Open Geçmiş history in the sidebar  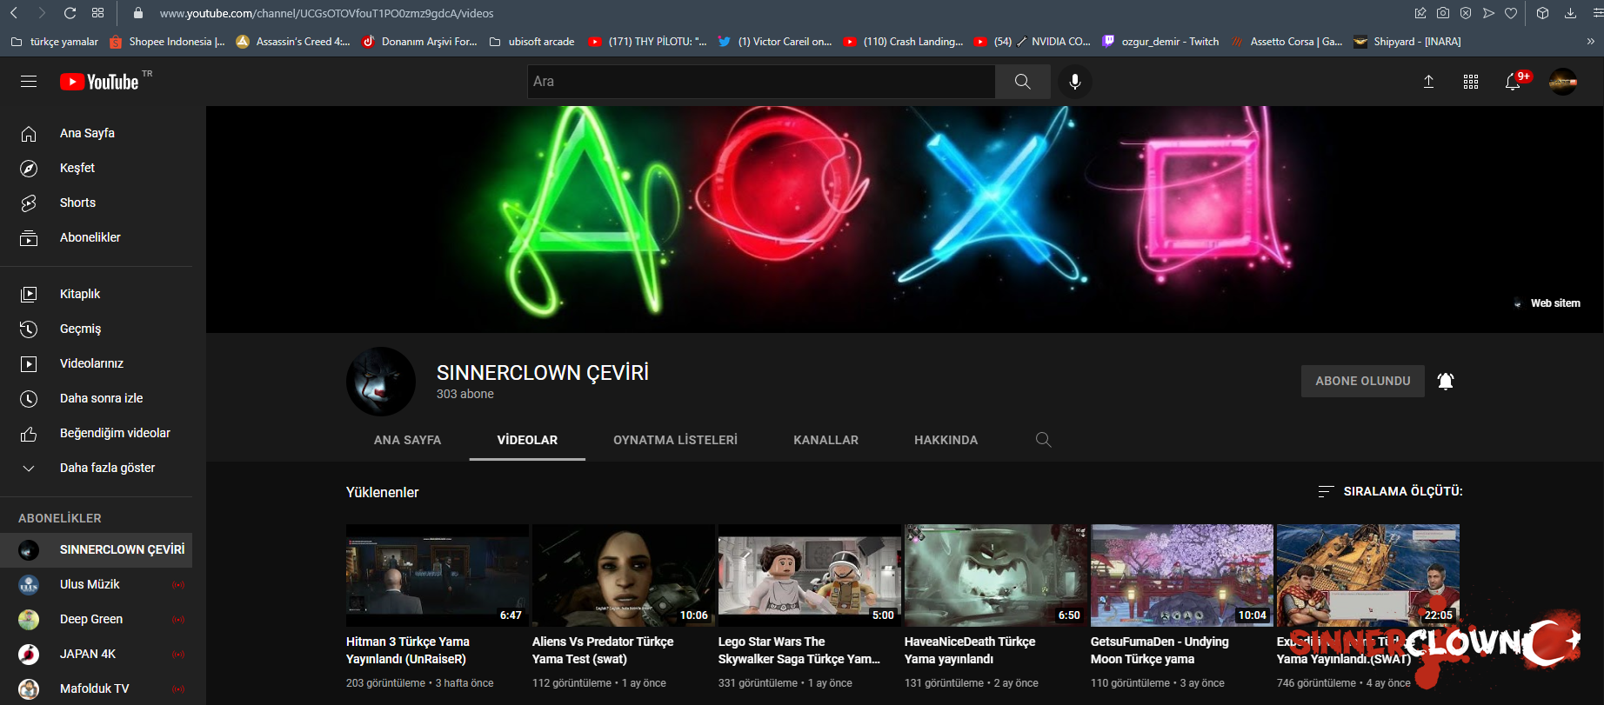[96, 329]
